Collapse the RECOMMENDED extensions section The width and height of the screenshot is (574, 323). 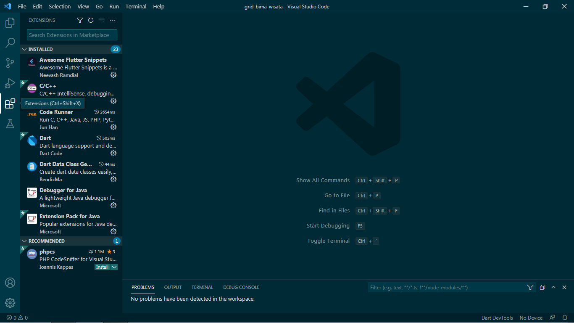[x=71, y=241]
